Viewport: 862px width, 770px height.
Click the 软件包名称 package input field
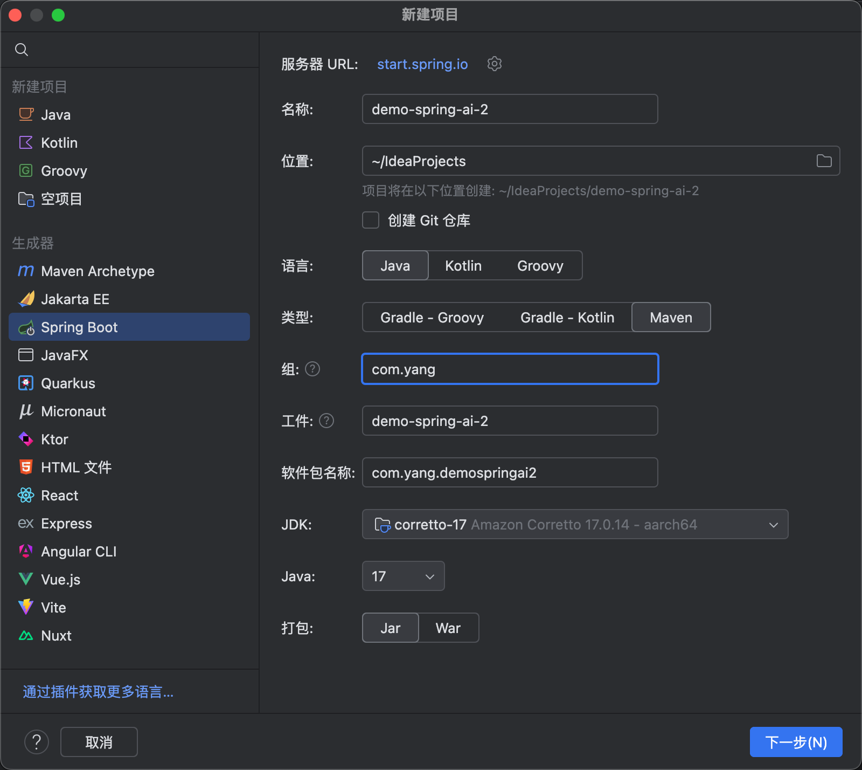510,472
